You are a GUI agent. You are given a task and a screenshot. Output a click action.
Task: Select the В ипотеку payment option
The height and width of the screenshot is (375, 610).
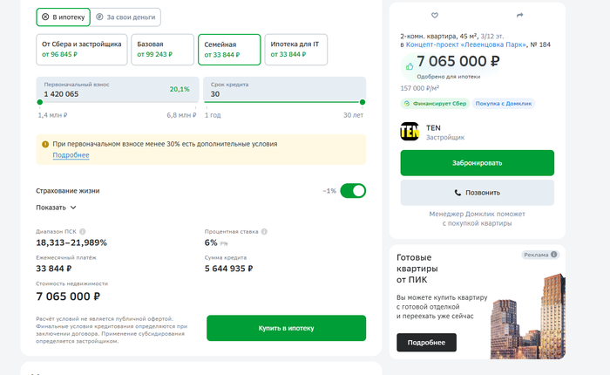[x=62, y=17]
